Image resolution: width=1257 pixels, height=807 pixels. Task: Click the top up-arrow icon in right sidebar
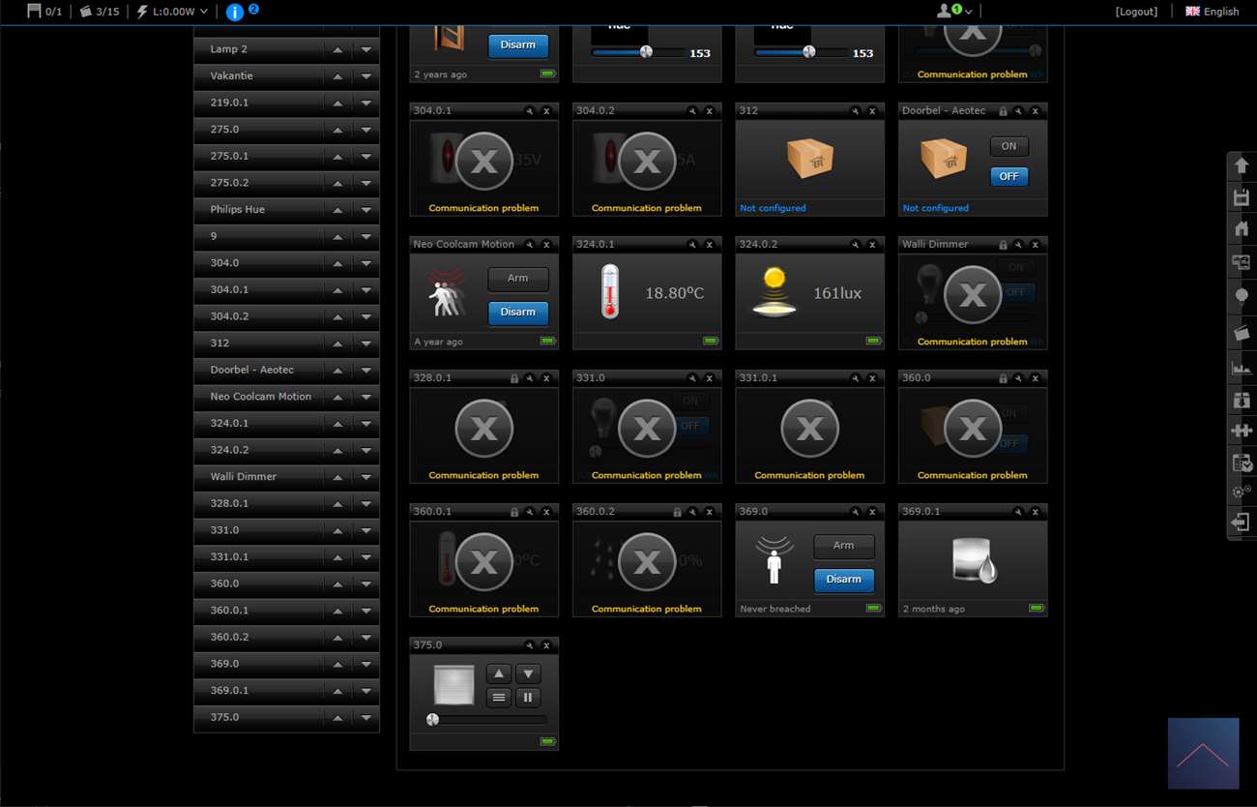(1242, 165)
